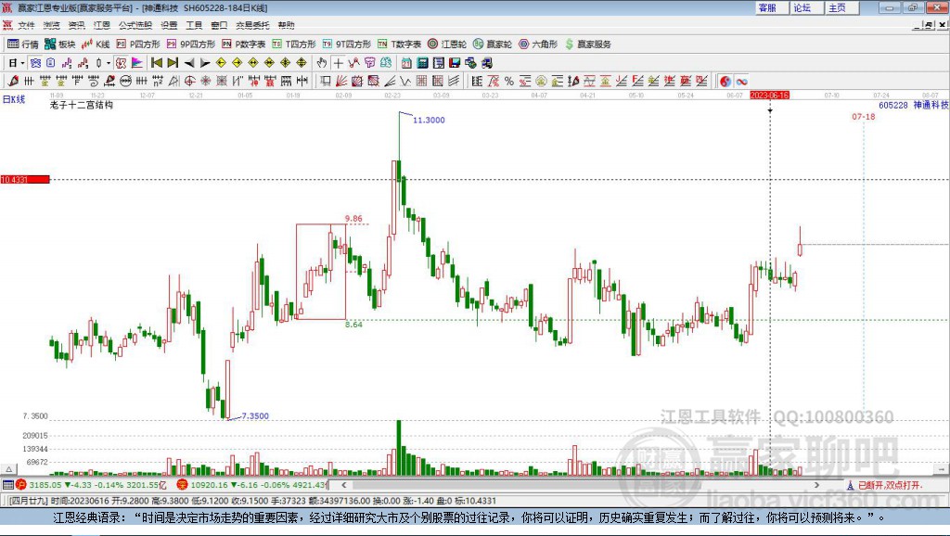The height and width of the screenshot is (536, 950).
Task: Click the infinity loop icon
Action: click(741, 82)
